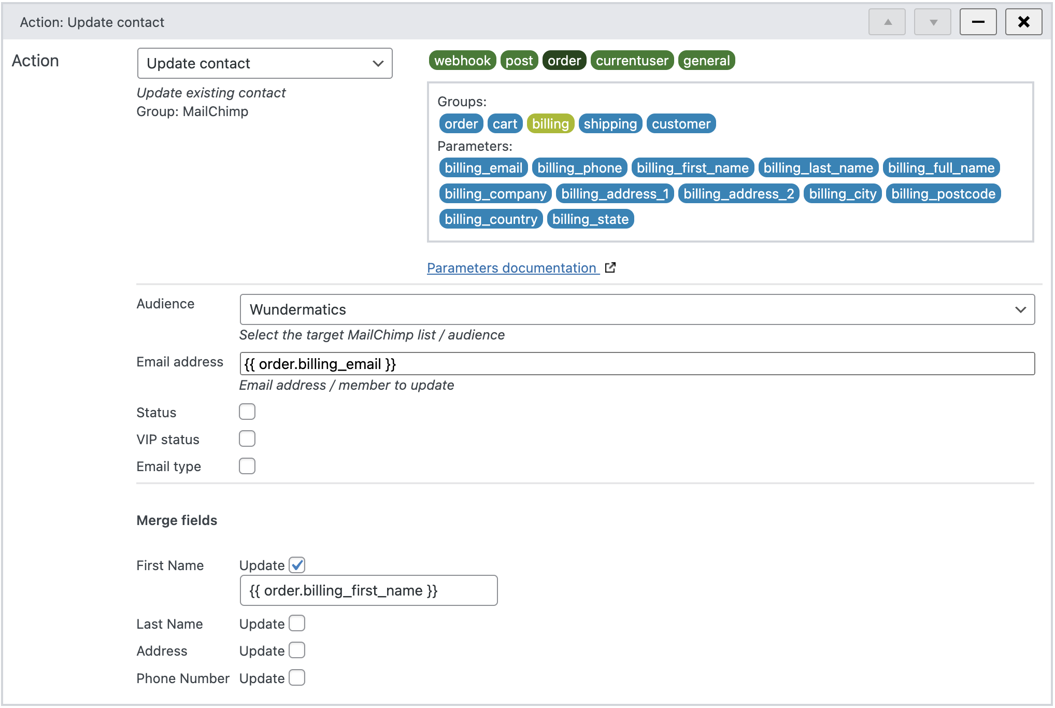This screenshot has width=1055, height=708.
Task: Open the Parameters documentation link
Action: (511, 267)
